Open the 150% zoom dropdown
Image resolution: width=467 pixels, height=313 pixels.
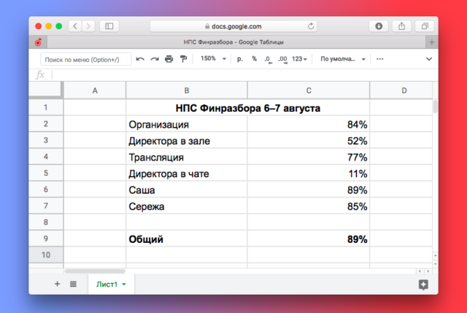(212, 58)
